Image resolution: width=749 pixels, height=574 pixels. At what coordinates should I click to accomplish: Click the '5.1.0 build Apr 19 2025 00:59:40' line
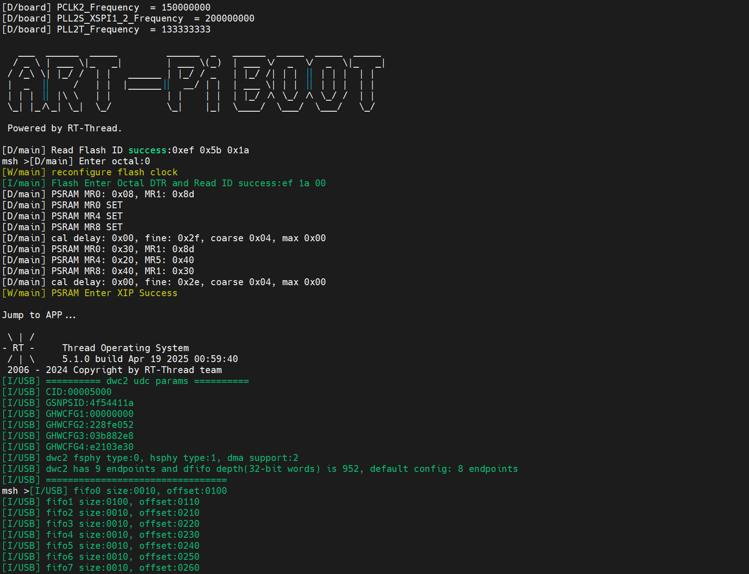click(x=150, y=359)
